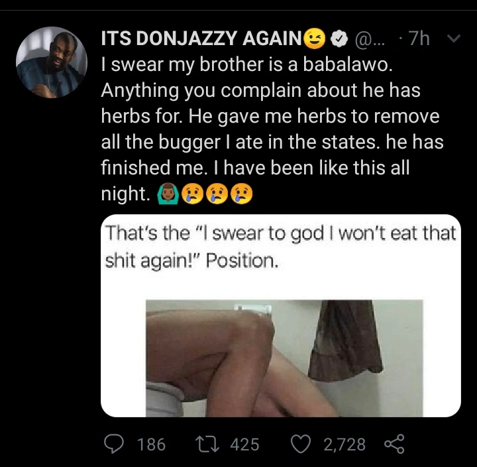This screenshot has height=467, width=477.
Task: Click the ITS DONJAZZY AGAIN display name
Action: click(201, 40)
